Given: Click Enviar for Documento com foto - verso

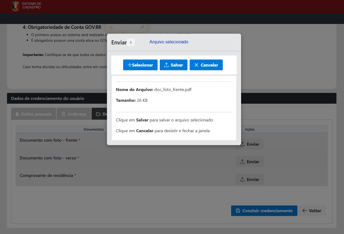Looking at the screenshot, I should point(249,162).
